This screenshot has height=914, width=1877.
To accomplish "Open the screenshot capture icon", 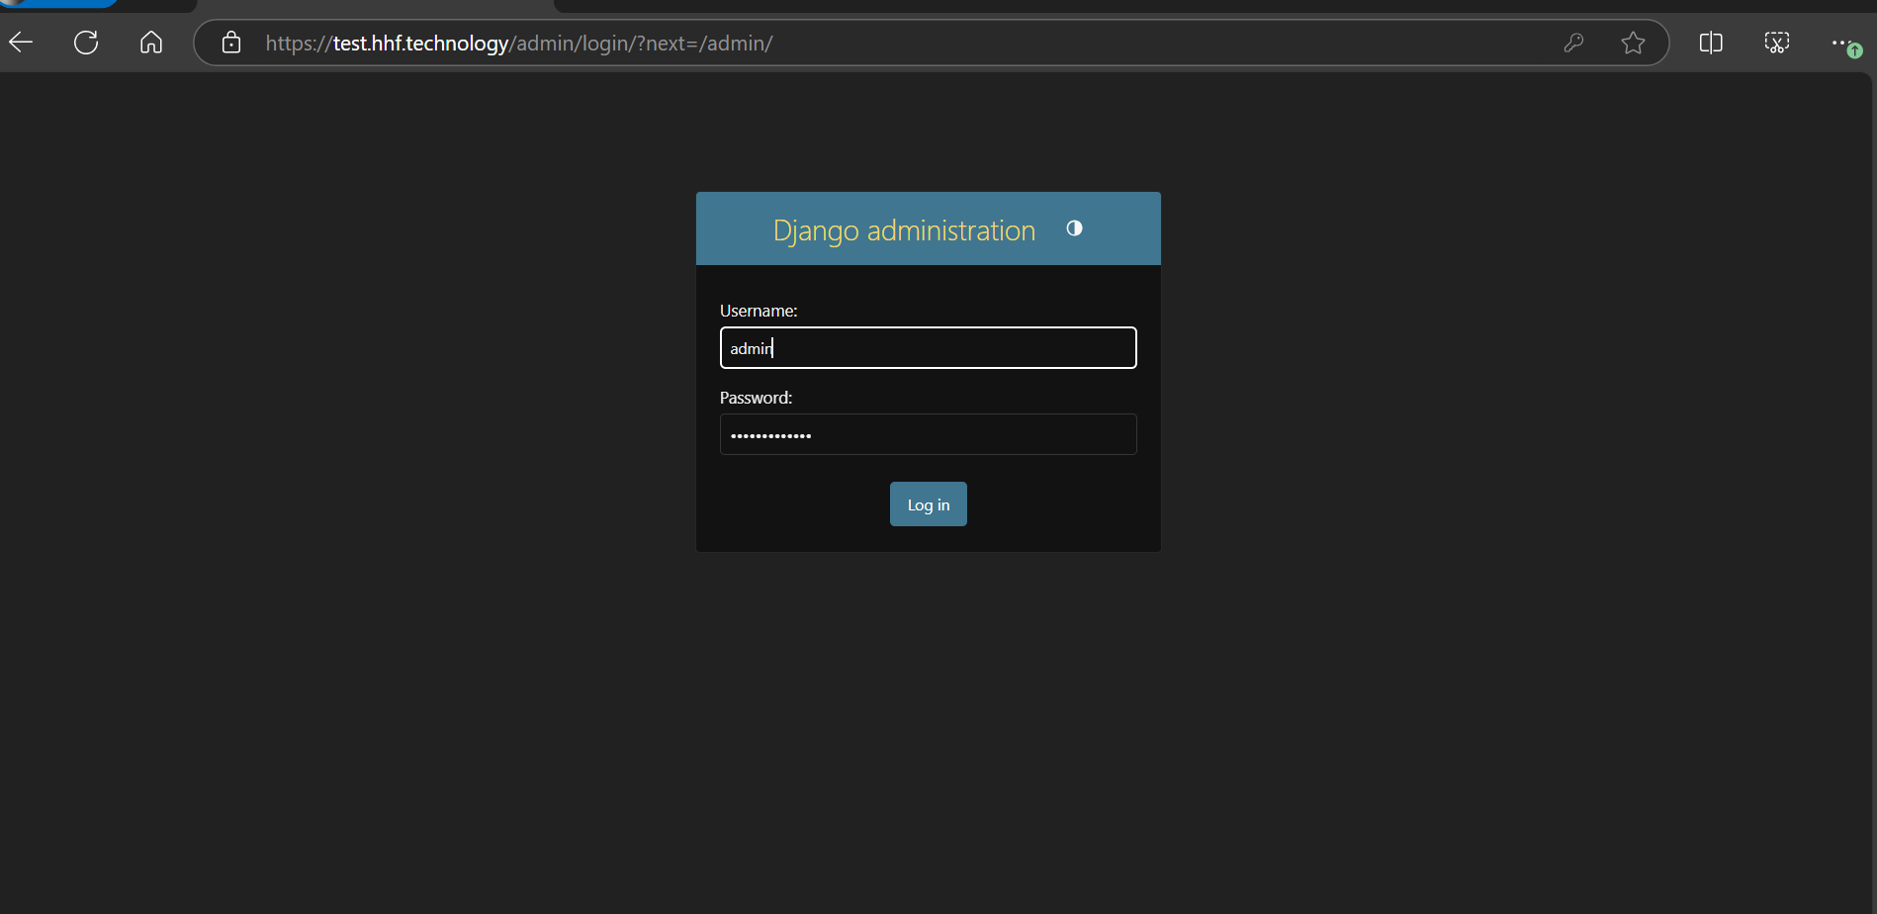I will pos(1777,43).
